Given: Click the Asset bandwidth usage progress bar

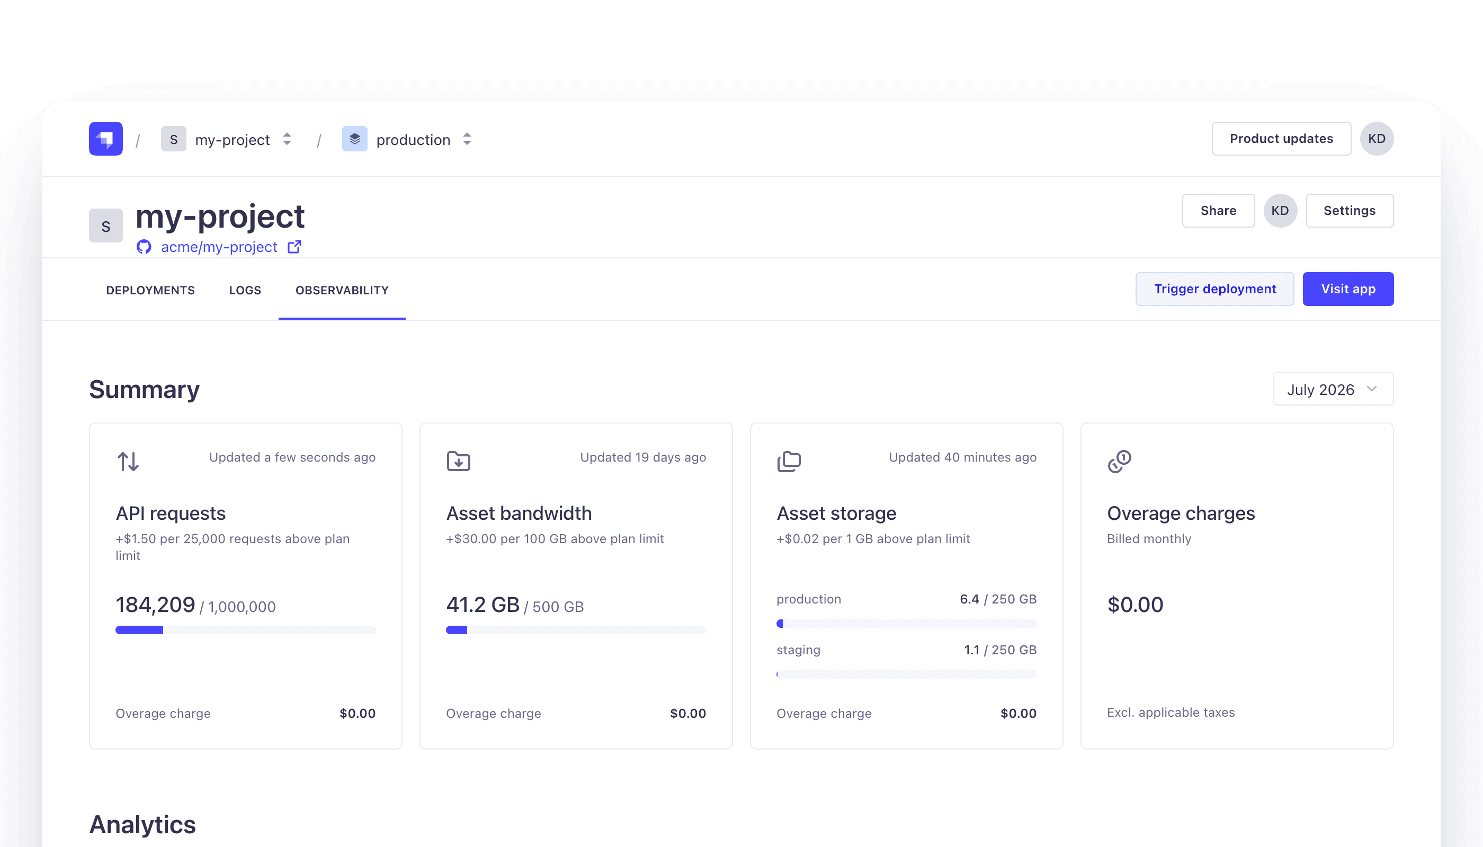Looking at the screenshot, I should [576, 630].
